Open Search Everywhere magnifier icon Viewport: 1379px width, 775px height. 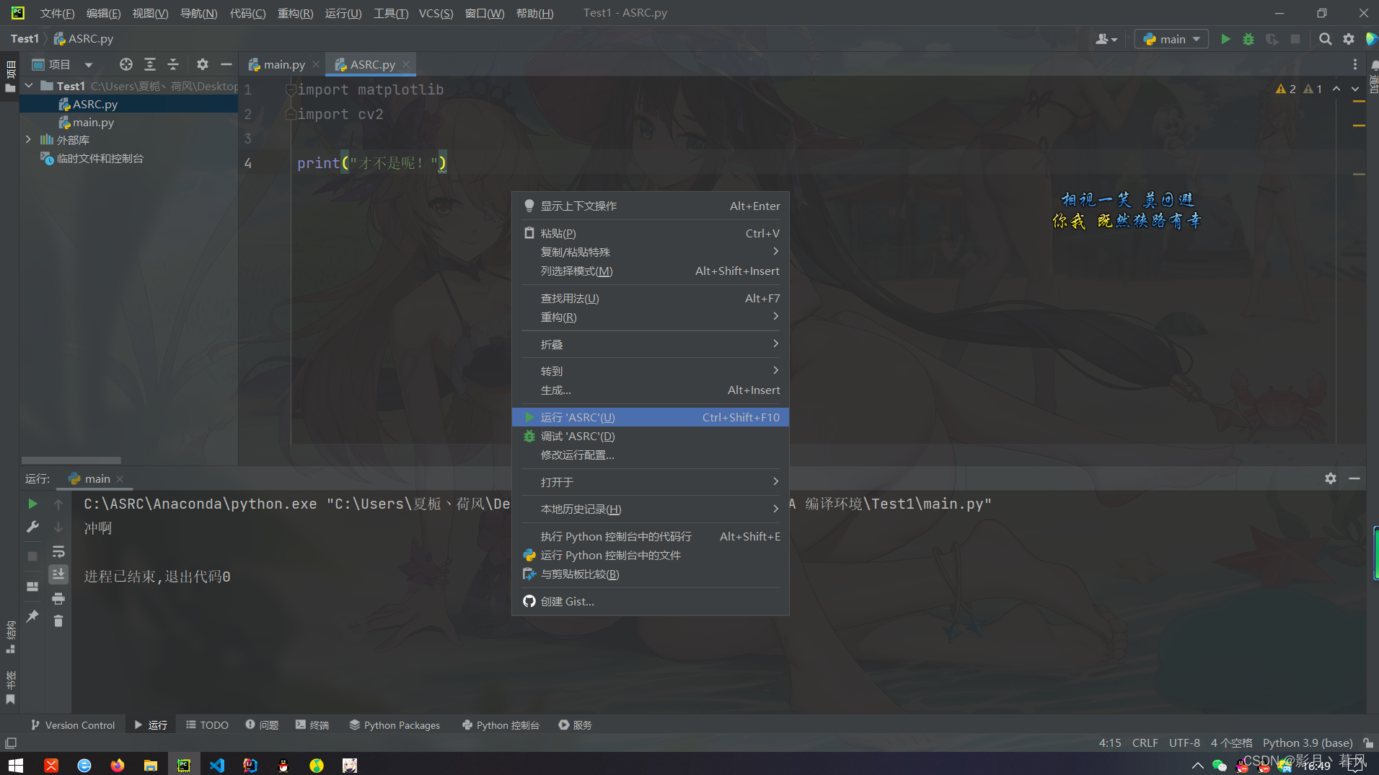[1325, 39]
